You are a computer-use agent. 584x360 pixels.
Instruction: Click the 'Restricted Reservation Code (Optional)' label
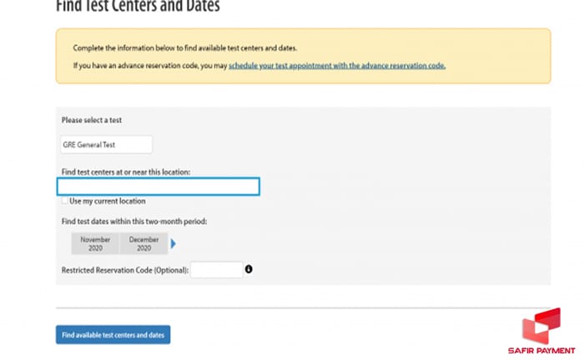tap(125, 270)
